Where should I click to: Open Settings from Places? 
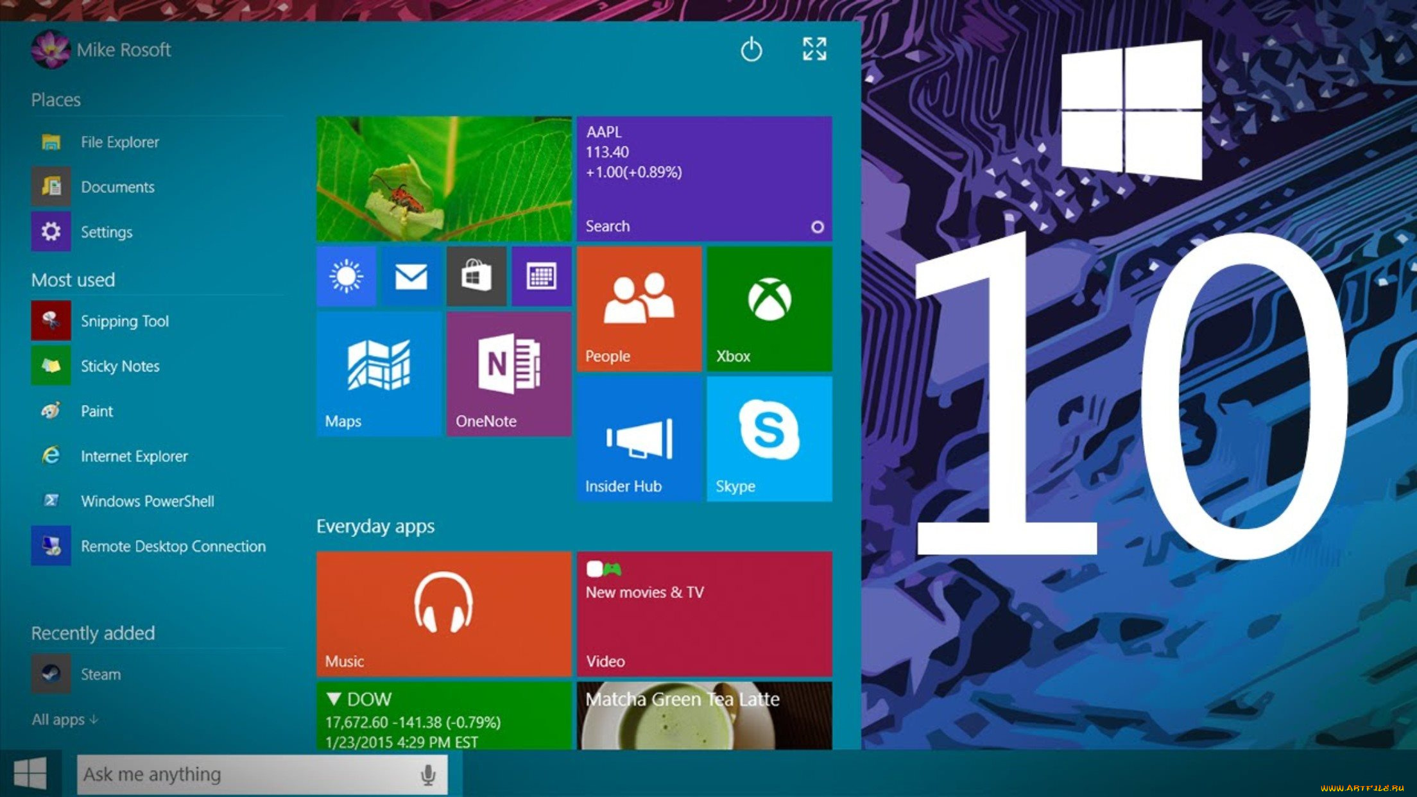[x=106, y=232]
